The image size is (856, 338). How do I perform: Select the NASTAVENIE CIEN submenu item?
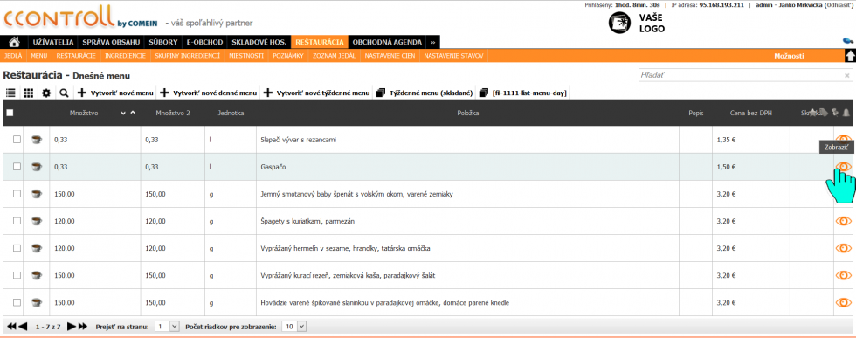pyautogui.click(x=390, y=56)
